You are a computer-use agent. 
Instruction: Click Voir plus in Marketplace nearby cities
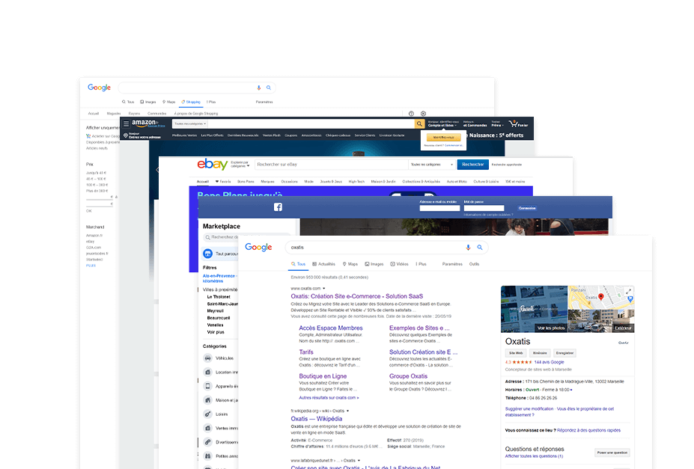pyautogui.click(x=216, y=332)
